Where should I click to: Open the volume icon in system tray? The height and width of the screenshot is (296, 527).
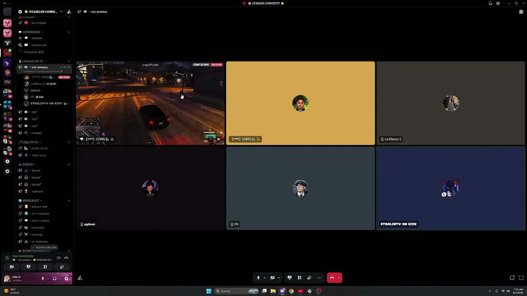coord(508,291)
